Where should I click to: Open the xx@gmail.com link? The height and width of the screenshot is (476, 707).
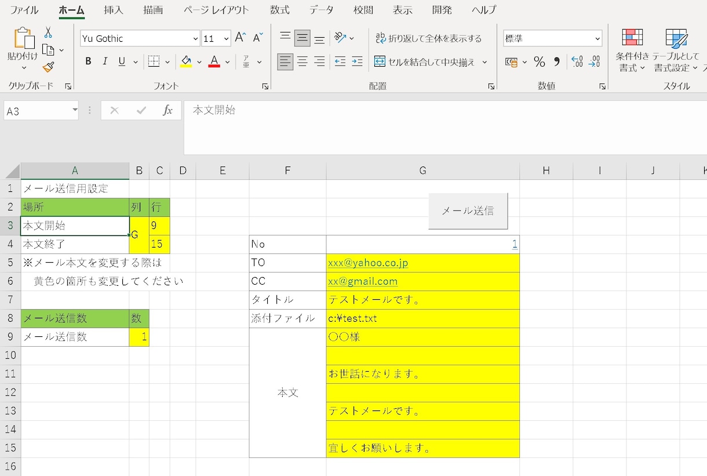363,281
